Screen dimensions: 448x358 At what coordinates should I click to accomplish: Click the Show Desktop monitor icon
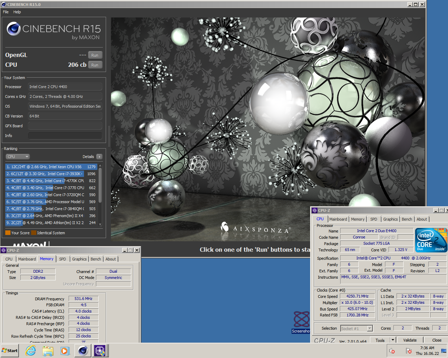coord(444,351)
